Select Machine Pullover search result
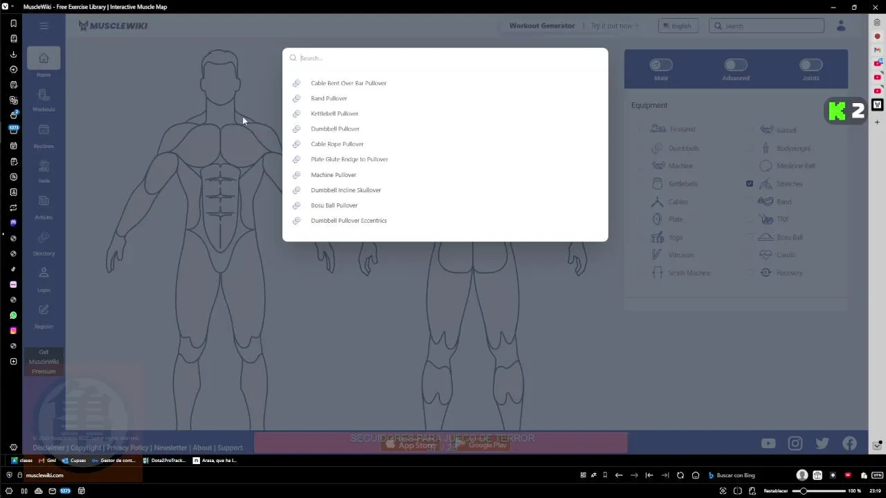886x498 pixels. 445,175
